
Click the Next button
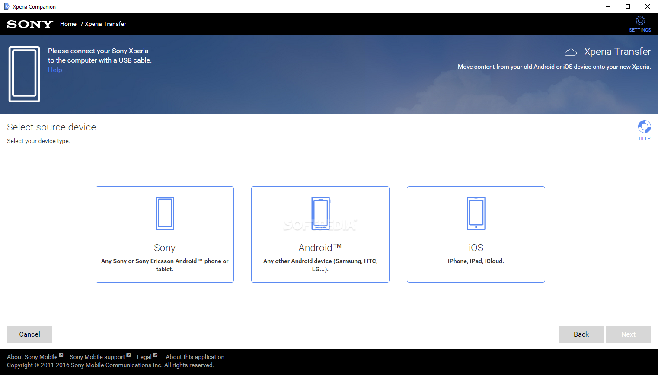coord(628,334)
